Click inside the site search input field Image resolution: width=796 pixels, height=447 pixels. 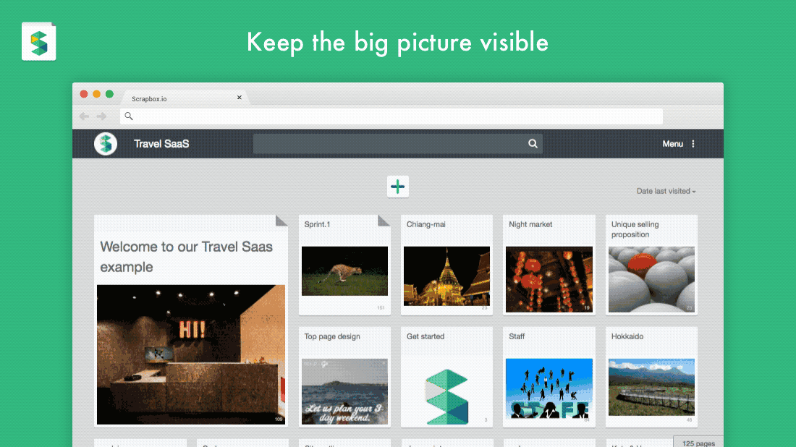coord(391,143)
